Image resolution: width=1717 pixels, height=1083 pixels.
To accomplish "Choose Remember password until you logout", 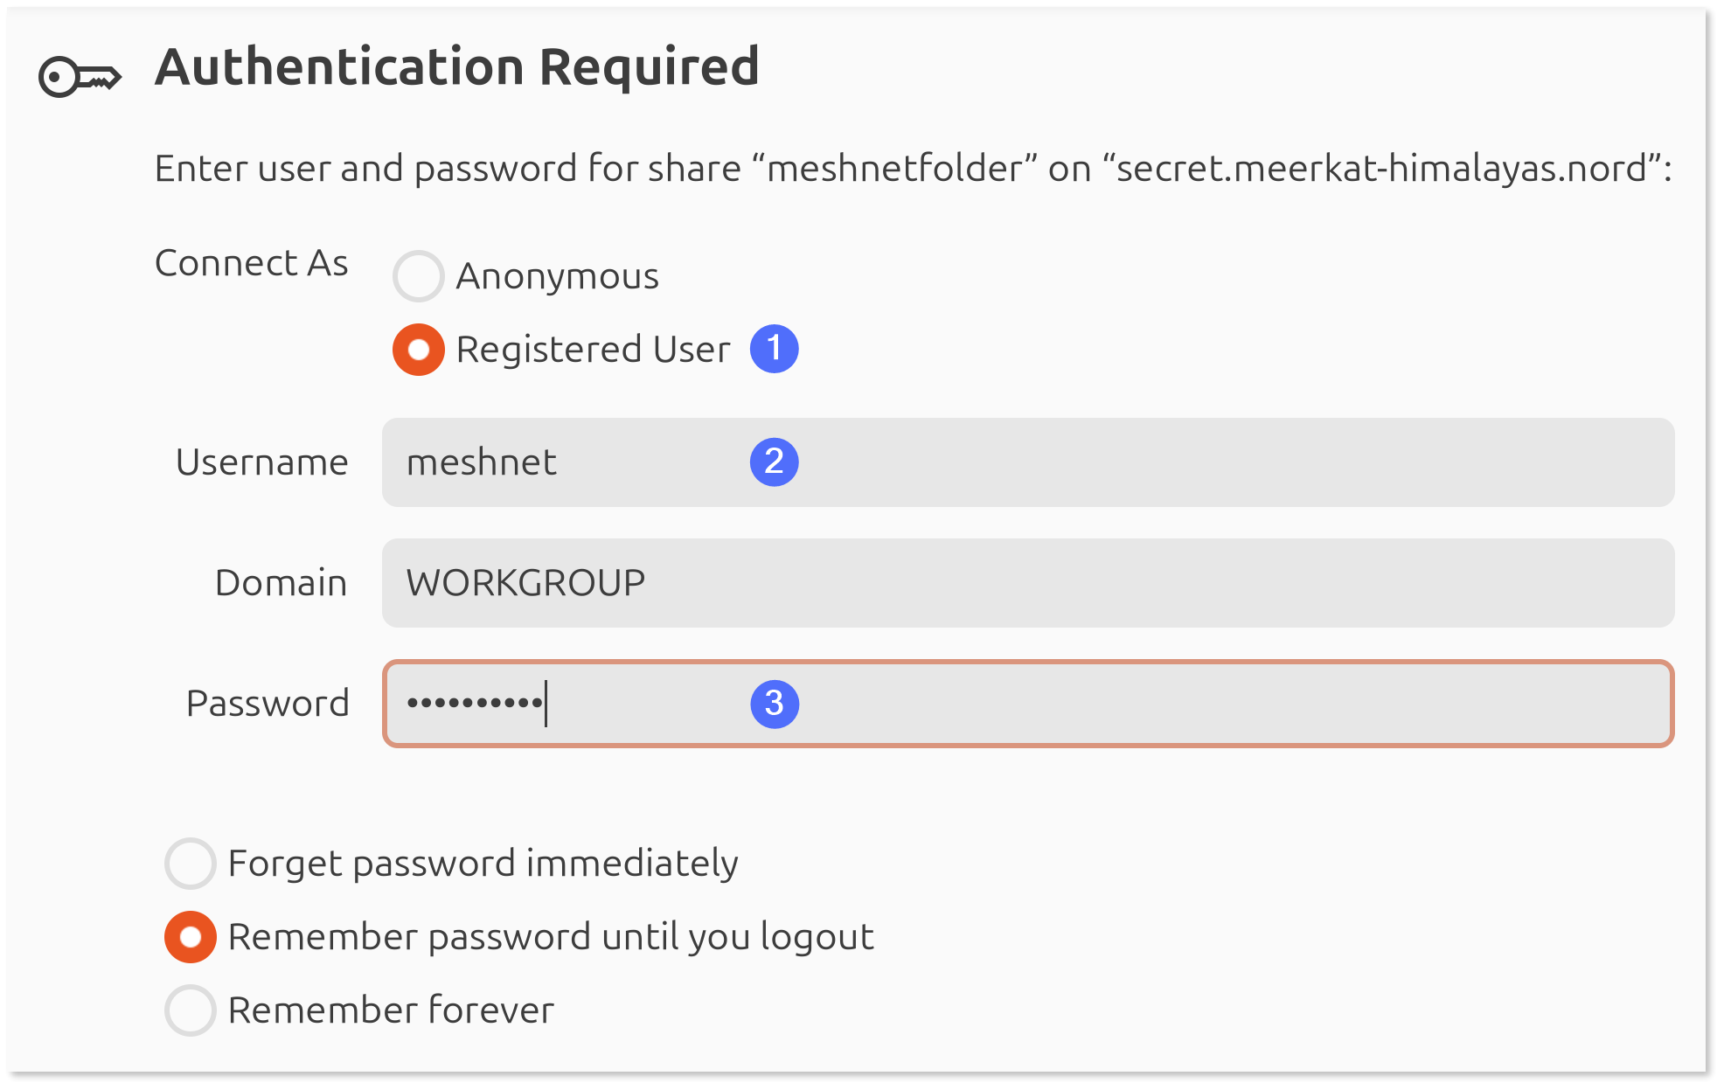I will pyautogui.click(x=191, y=937).
